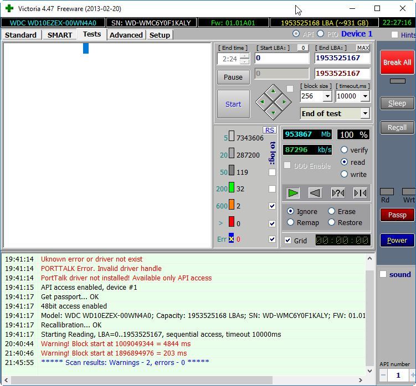Viewport: 416px width, 386px height.
Task: Select the verify radio button
Action: (344, 150)
